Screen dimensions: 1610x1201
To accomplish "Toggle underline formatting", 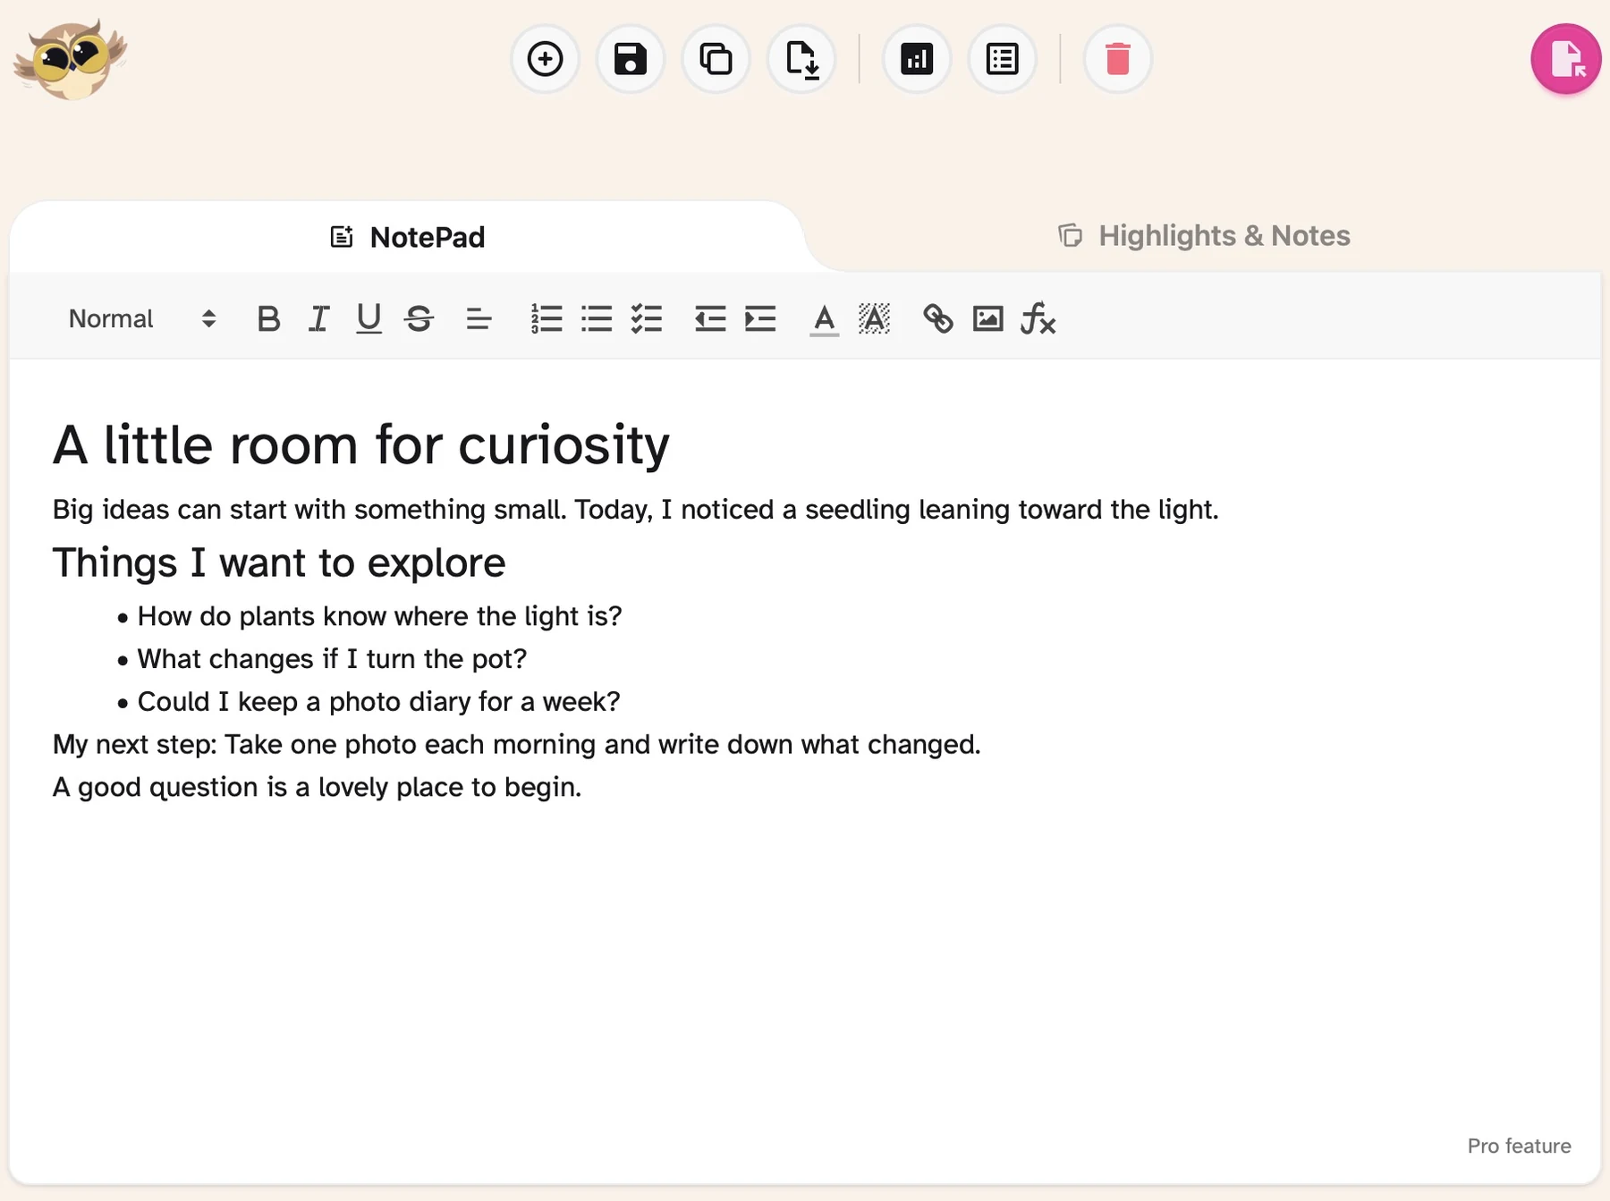I will tap(369, 318).
